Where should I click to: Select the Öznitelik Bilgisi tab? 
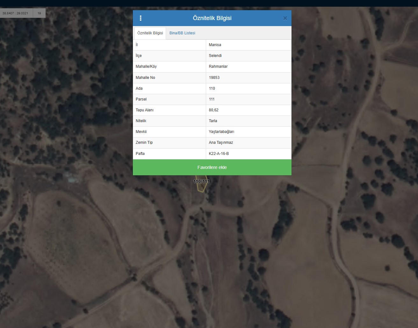pyautogui.click(x=150, y=33)
